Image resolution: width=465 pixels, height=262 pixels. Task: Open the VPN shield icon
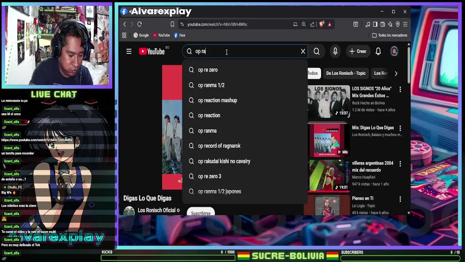pos(398,24)
